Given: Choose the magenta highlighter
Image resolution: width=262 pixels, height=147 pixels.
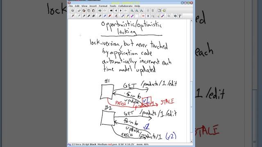Looking at the screenshot, I should tap(132, 16).
